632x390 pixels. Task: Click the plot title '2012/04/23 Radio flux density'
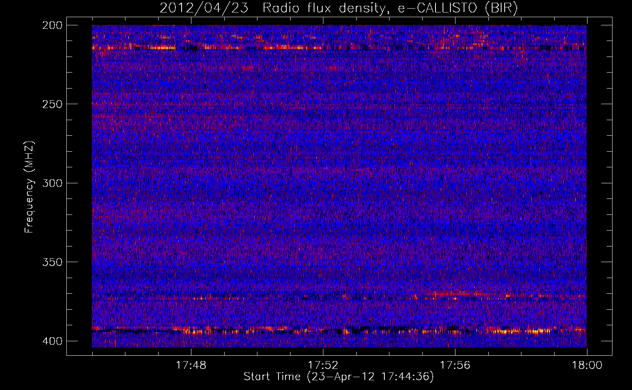[276, 8]
